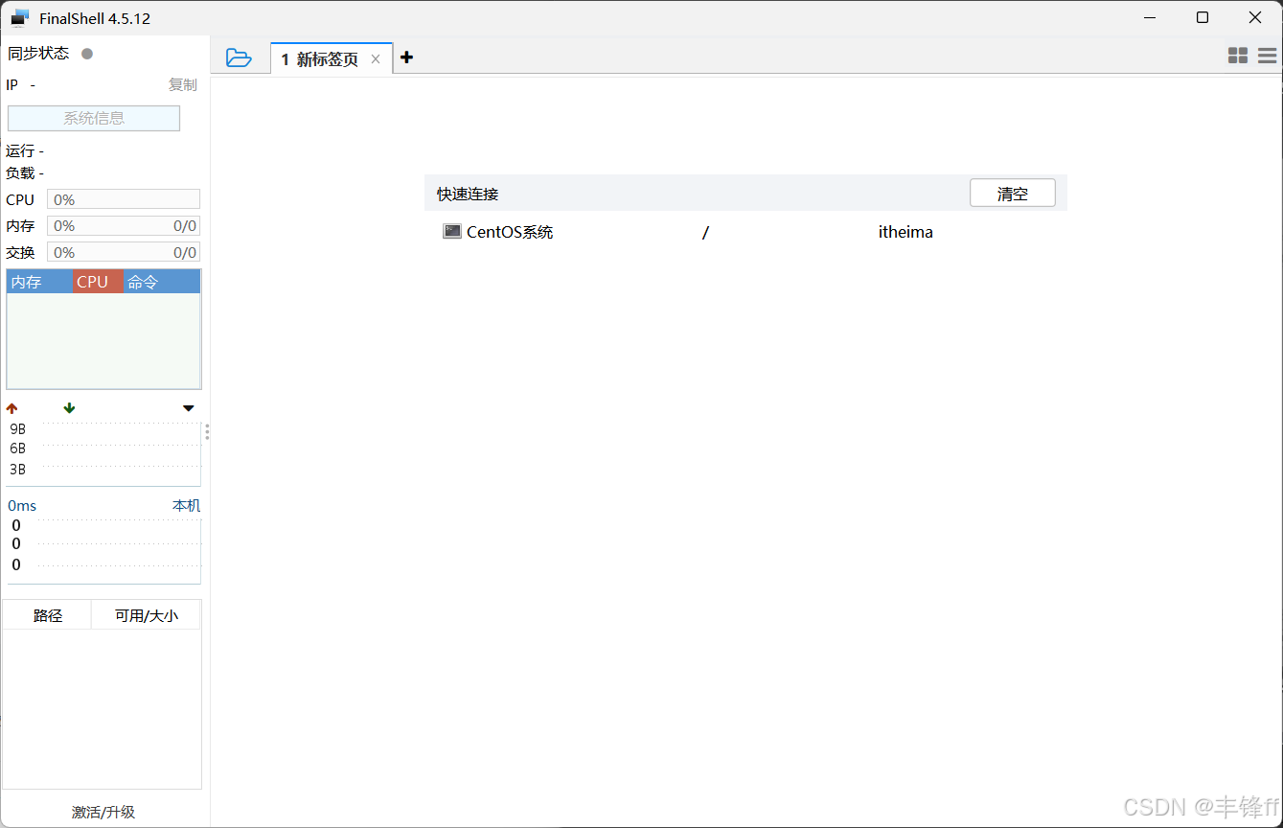
Task: Click the itheima username entry
Action: pyautogui.click(x=905, y=232)
